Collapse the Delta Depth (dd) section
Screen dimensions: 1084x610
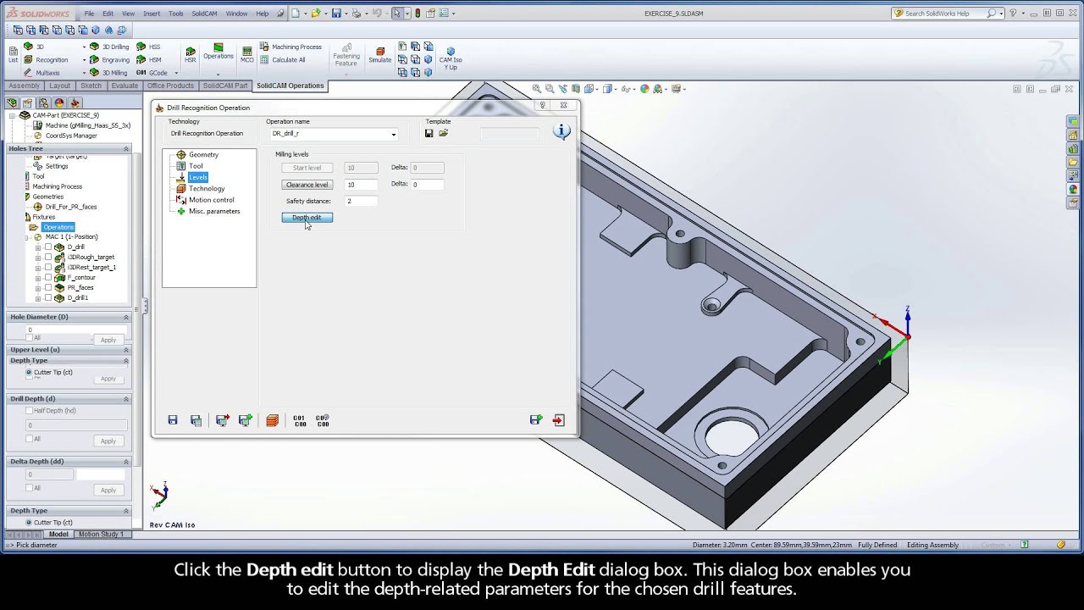point(126,462)
